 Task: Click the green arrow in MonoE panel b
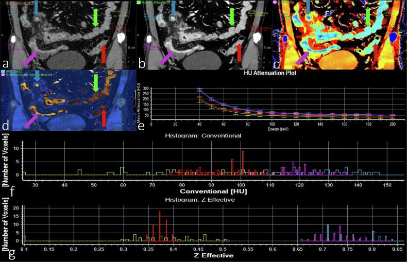click(232, 15)
